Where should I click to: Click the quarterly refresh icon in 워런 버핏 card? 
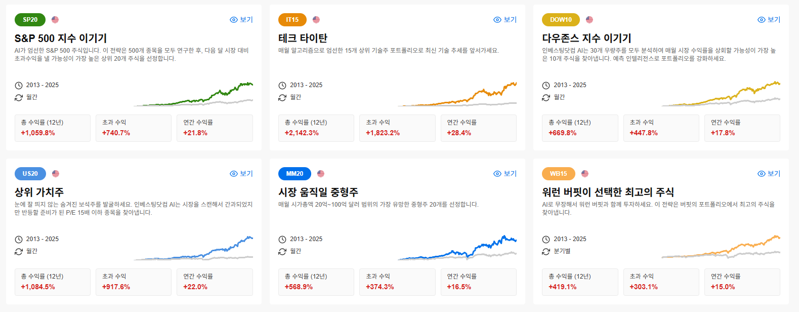546,251
